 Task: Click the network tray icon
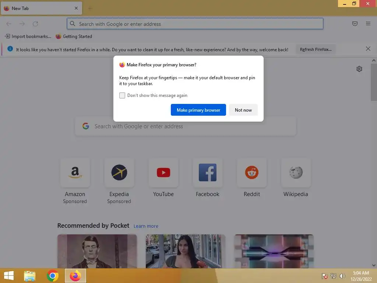click(334, 276)
